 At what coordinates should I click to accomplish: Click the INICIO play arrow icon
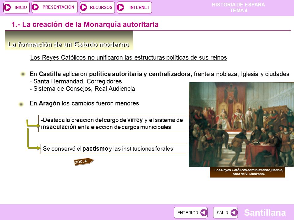pyautogui.click(x=7, y=7)
